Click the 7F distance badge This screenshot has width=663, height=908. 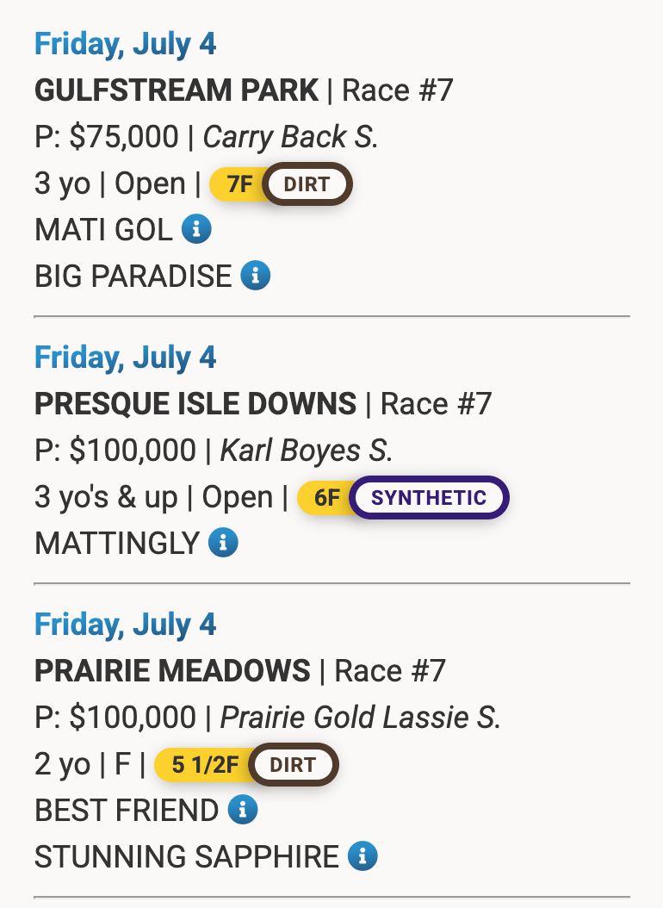[239, 184]
